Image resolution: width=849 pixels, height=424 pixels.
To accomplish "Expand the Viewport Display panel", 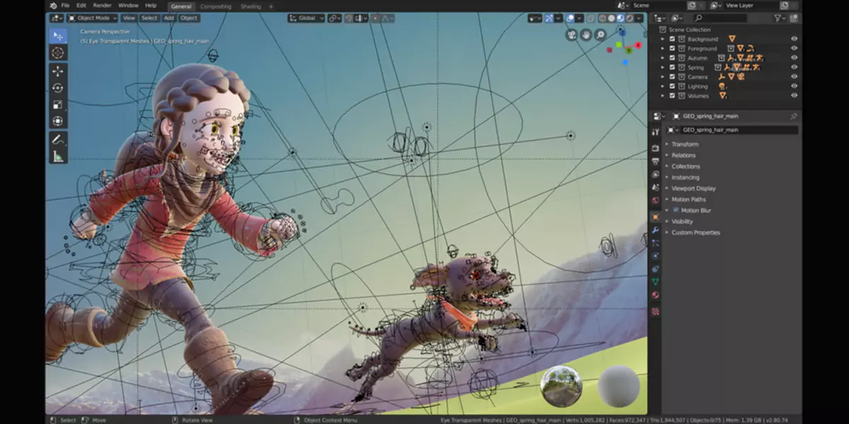I will point(693,189).
